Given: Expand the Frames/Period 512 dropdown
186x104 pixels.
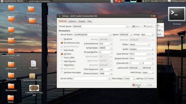Looking at the screenshot, I should pyautogui.click(x=111, y=44).
